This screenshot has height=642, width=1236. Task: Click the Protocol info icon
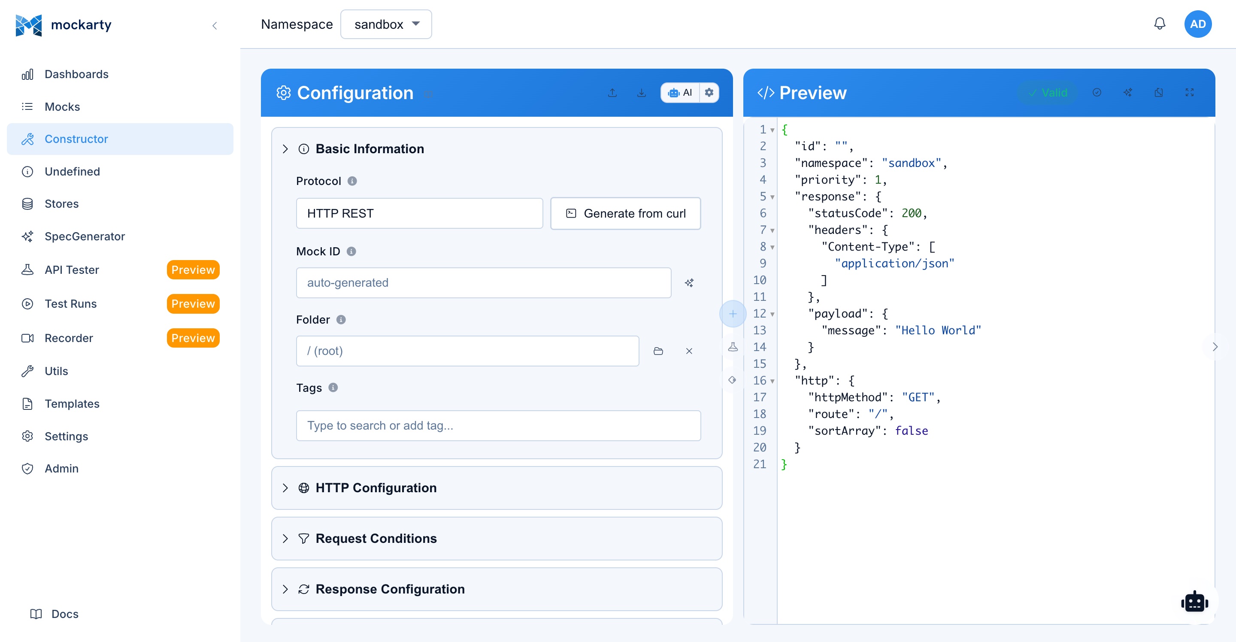click(x=352, y=181)
